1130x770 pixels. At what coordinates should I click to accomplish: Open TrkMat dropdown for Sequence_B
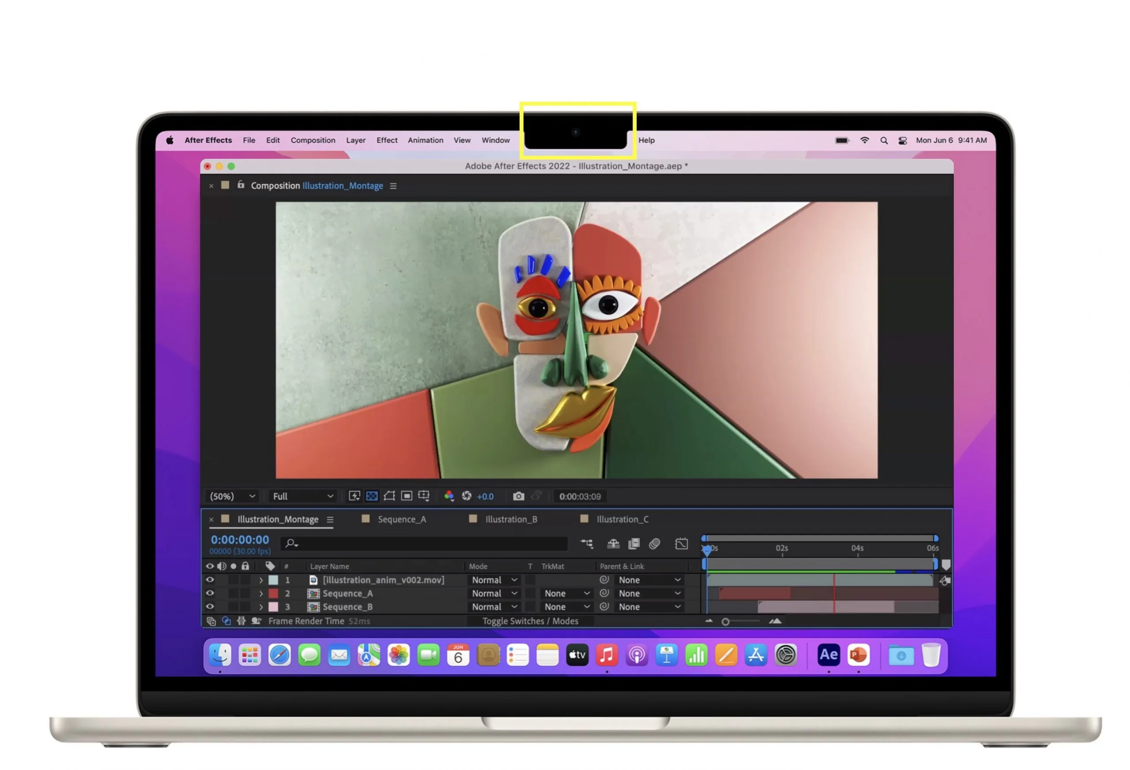(x=567, y=607)
